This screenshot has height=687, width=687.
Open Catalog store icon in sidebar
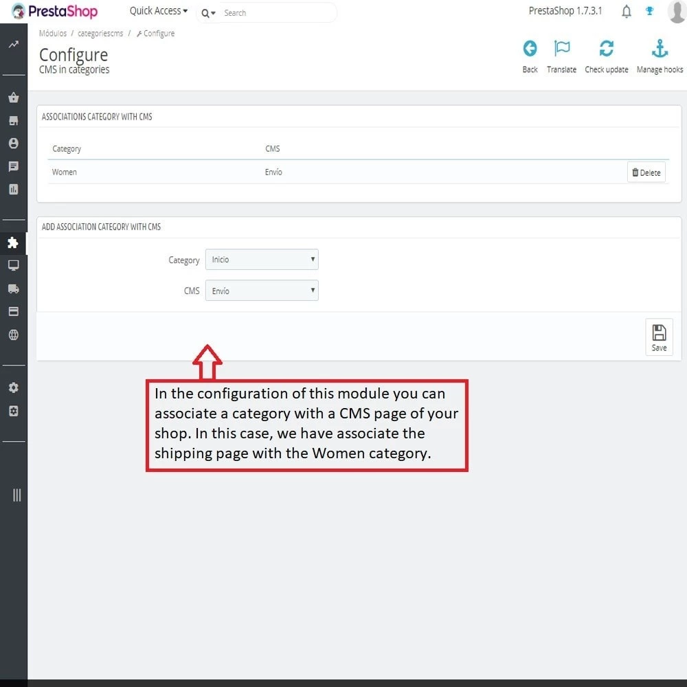point(14,120)
